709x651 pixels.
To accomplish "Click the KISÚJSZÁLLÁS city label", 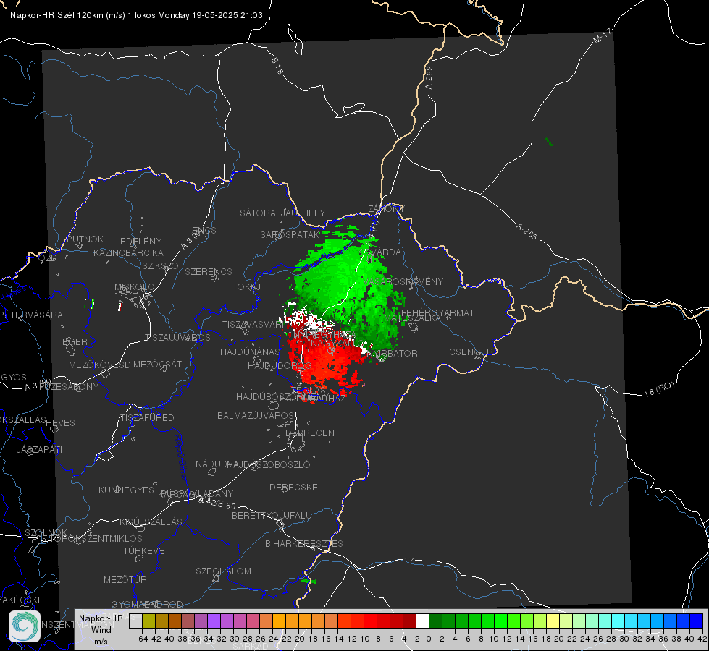I will 151,522.
